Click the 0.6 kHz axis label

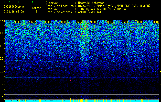click(2, 97)
